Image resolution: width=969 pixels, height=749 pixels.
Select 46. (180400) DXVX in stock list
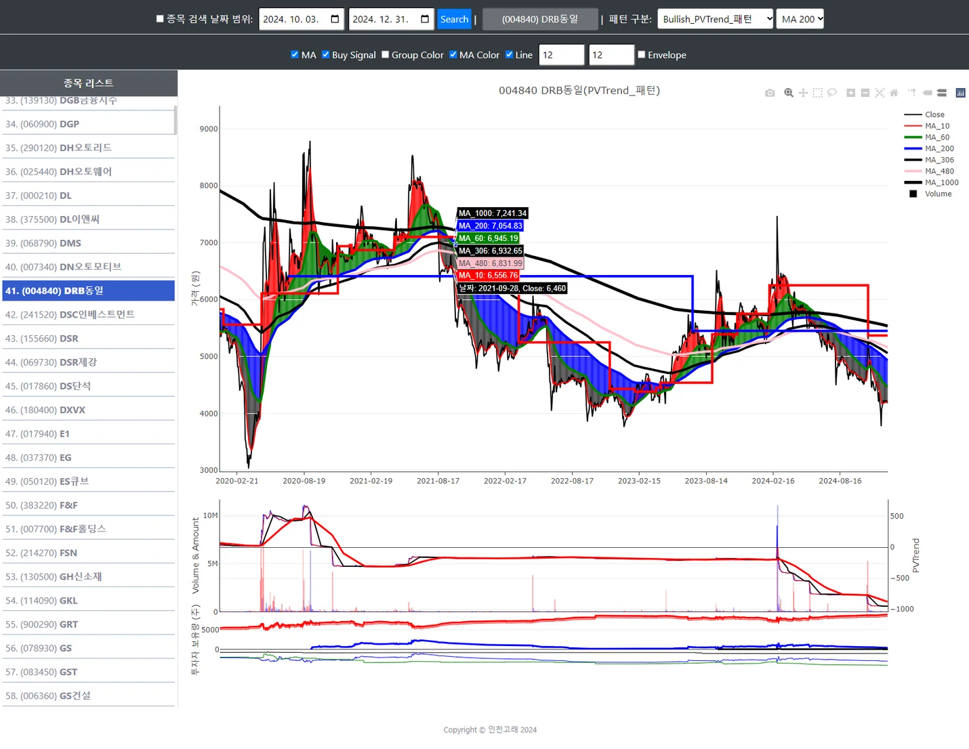(88, 410)
